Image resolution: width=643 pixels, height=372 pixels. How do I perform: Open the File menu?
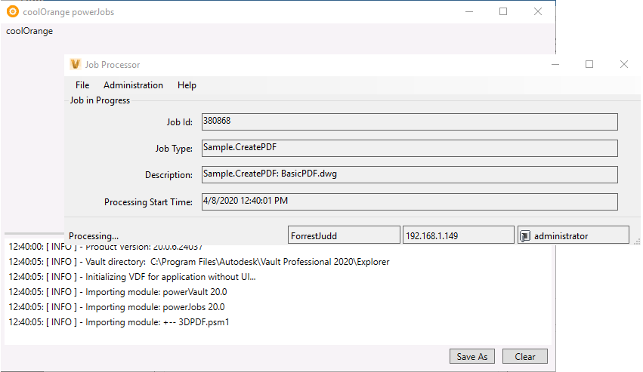(82, 85)
